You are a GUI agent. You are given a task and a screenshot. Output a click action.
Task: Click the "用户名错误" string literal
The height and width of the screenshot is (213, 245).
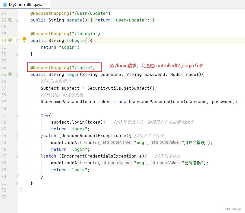point(194,143)
